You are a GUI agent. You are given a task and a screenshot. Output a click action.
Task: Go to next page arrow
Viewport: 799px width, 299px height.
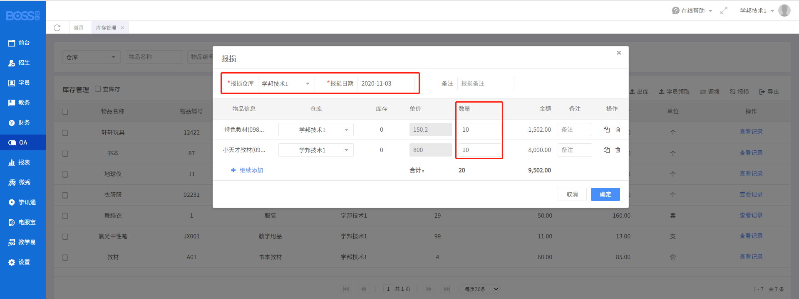(x=429, y=289)
